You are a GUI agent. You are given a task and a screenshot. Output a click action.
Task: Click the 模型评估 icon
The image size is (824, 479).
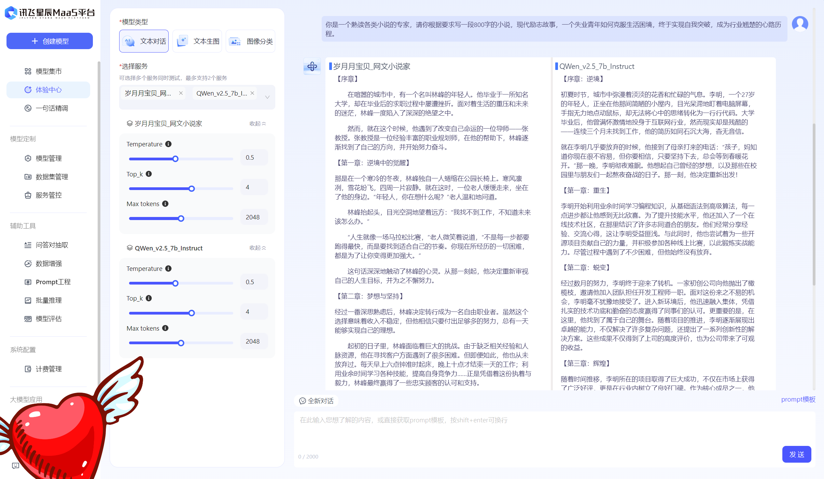click(x=28, y=319)
